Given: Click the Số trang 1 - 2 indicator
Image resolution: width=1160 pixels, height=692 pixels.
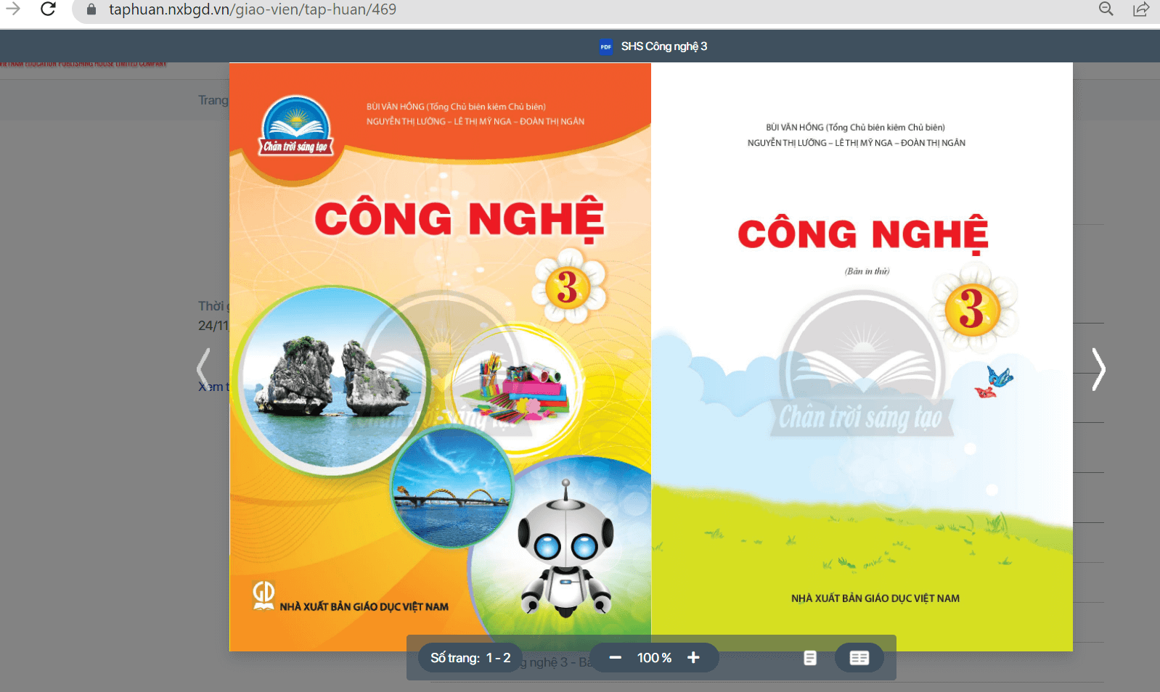Looking at the screenshot, I should coord(470,658).
